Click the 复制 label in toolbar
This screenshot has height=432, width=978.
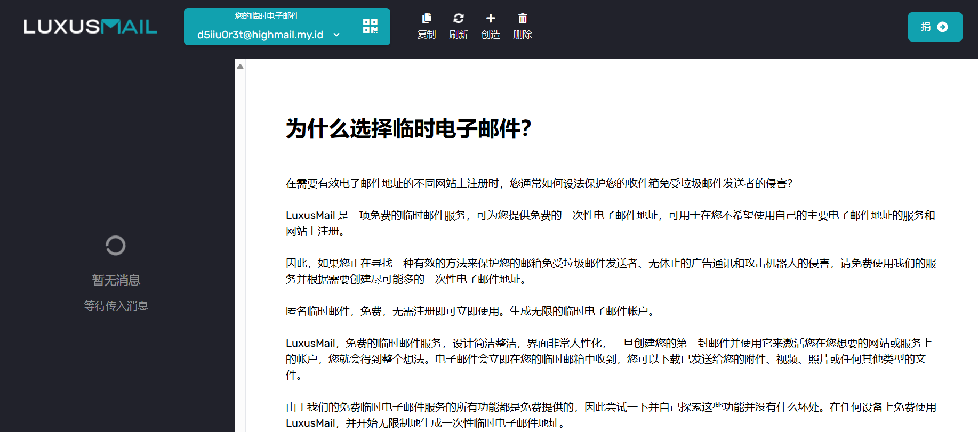point(427,35)
